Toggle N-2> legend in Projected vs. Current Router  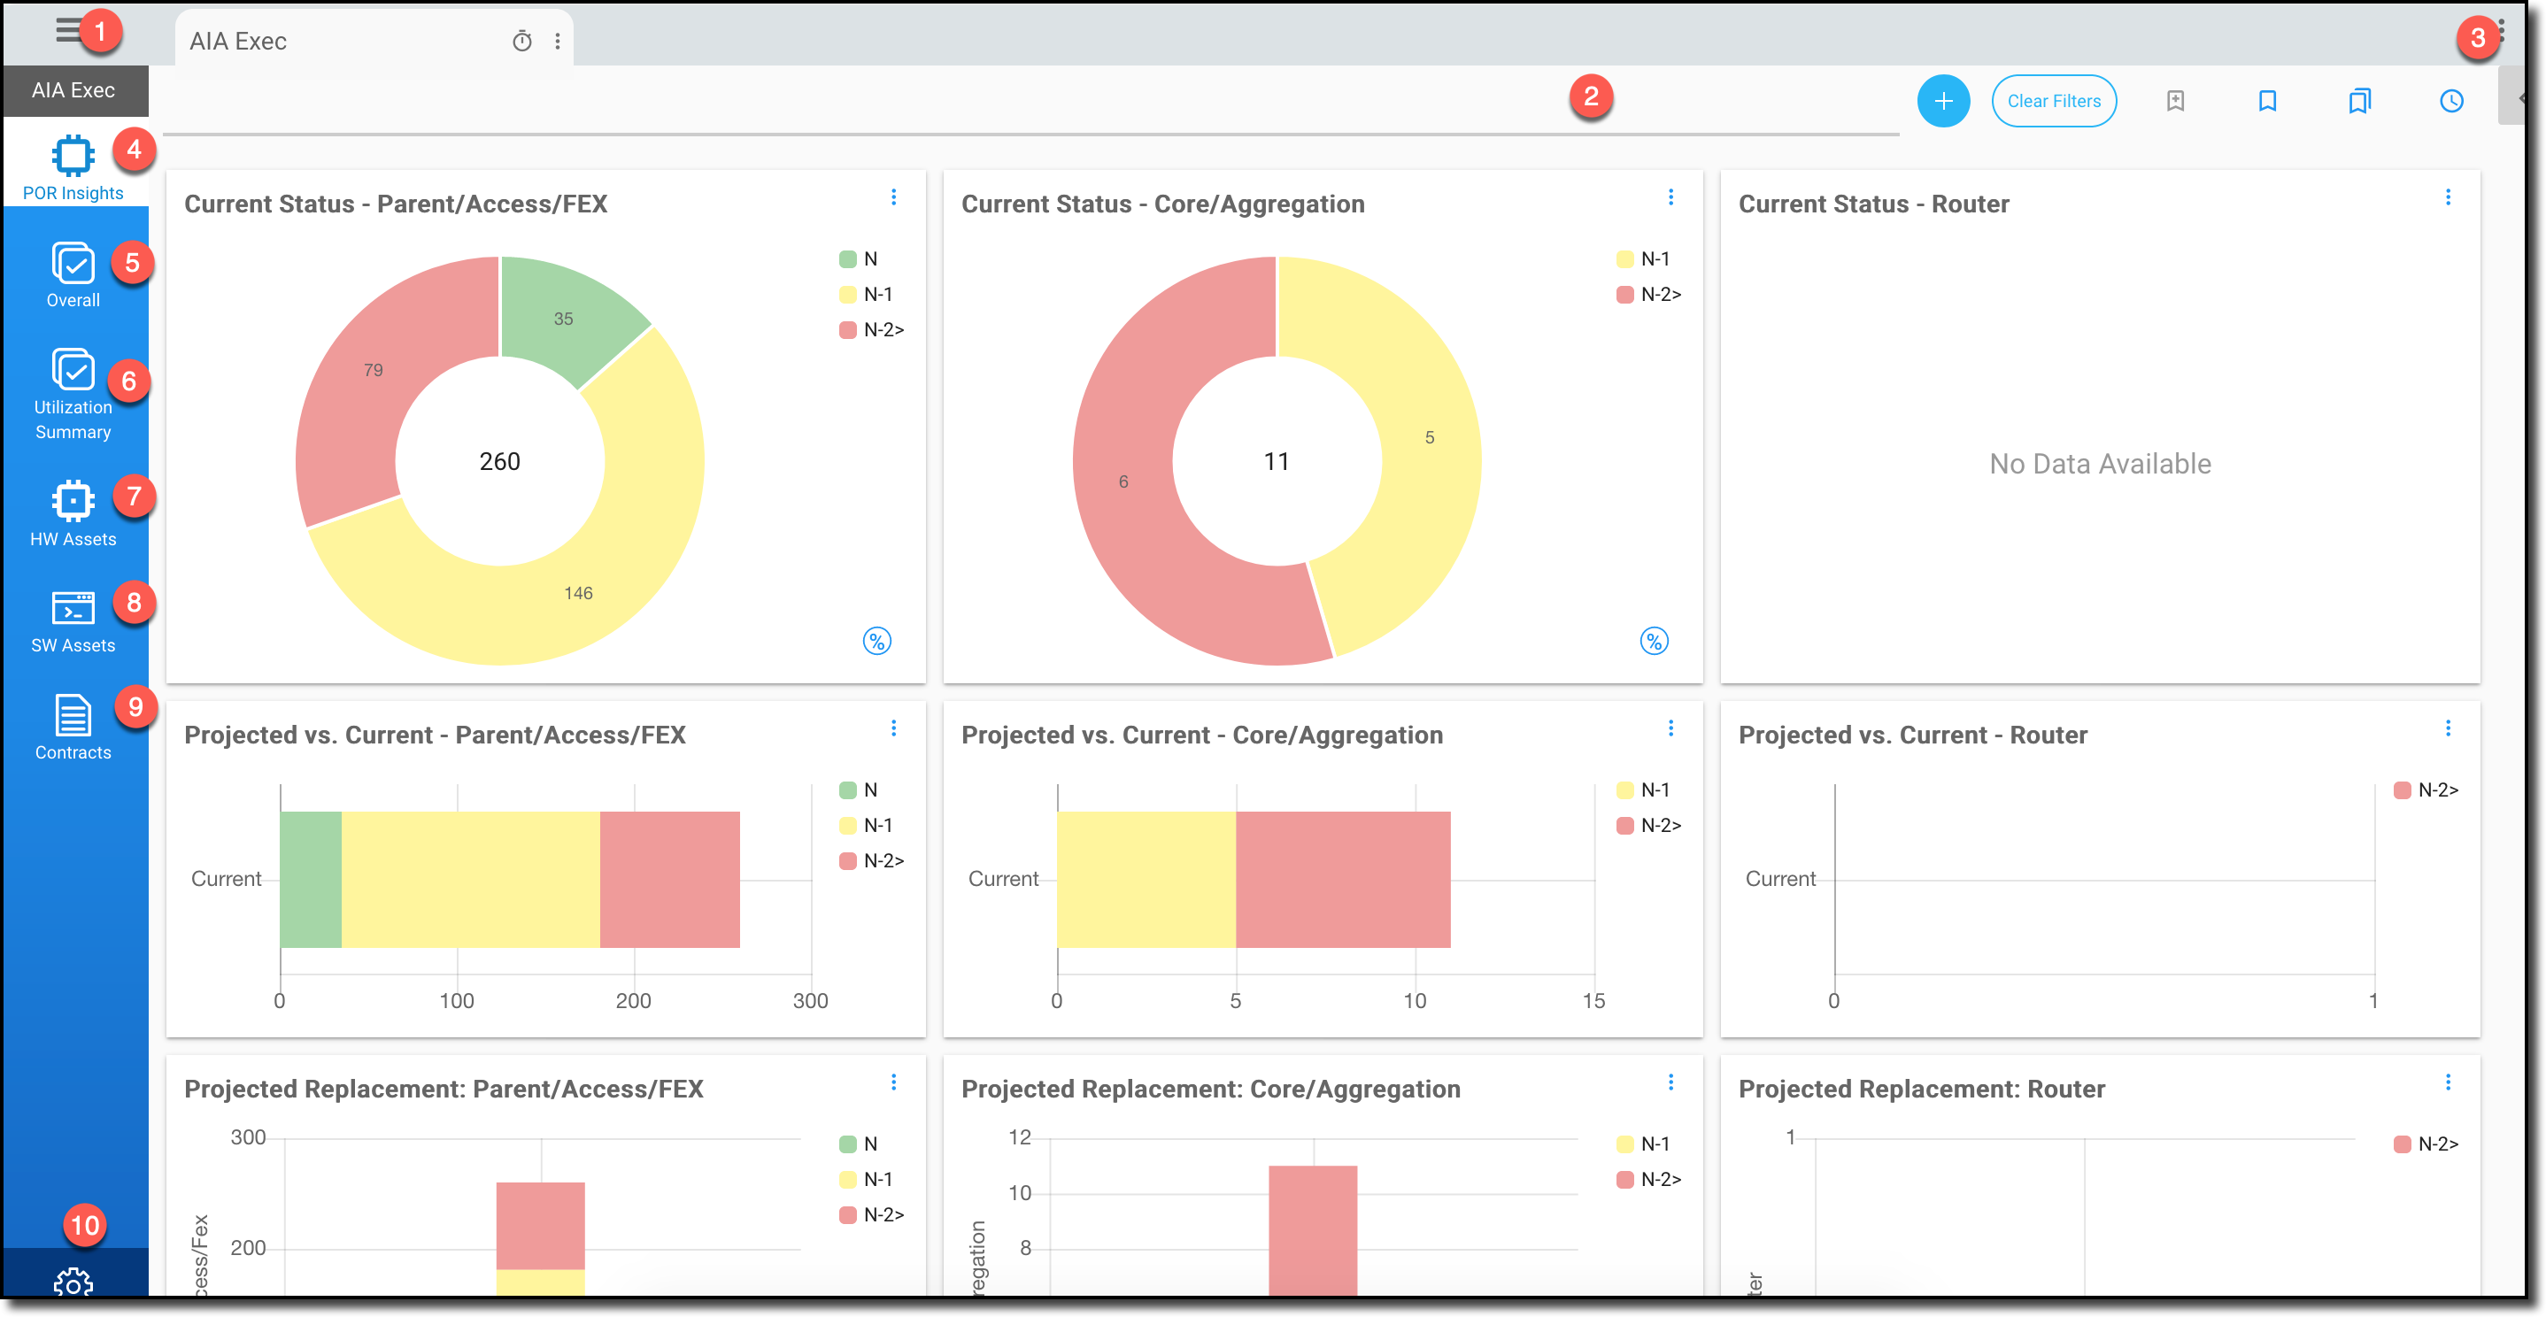(x=2426, y=789)
